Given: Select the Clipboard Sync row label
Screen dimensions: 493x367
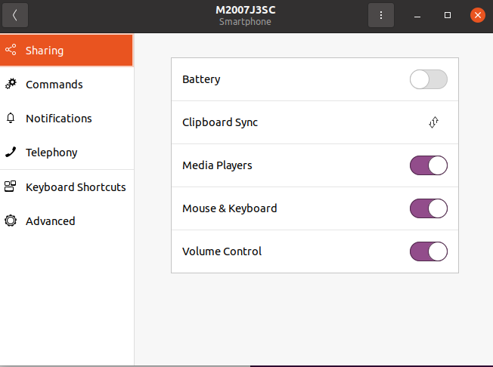Looking at the screenshot, I should tap(220, 122).
